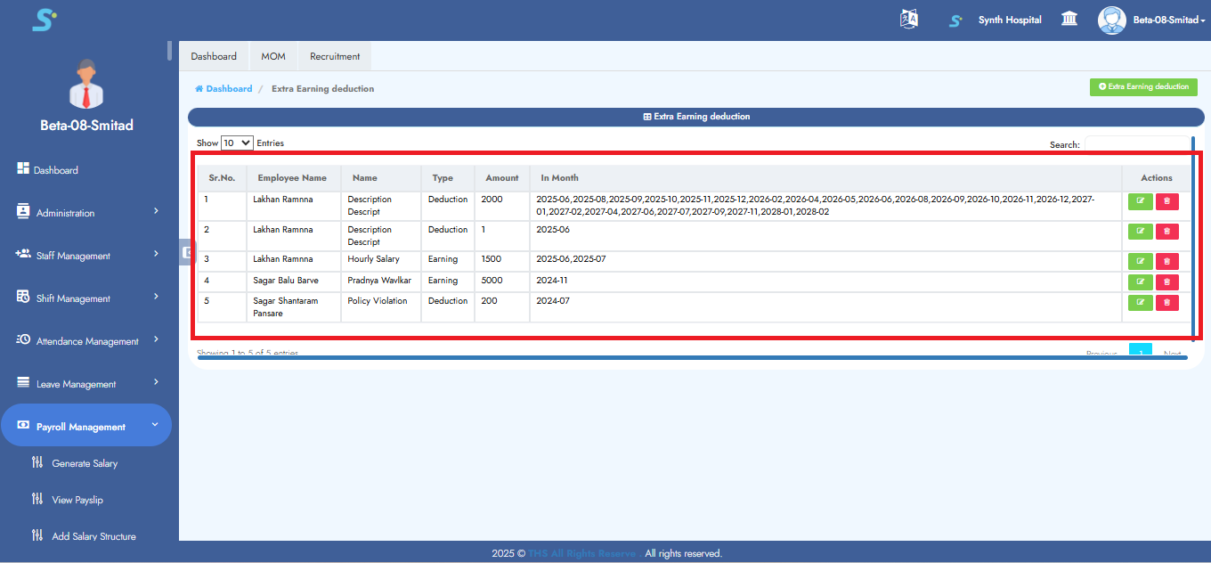Image resolution: width=1211 pixels, height=563 pixels.
Task: Click the edit icon for Hourly Salary row
Action: tap(1140, 261)
